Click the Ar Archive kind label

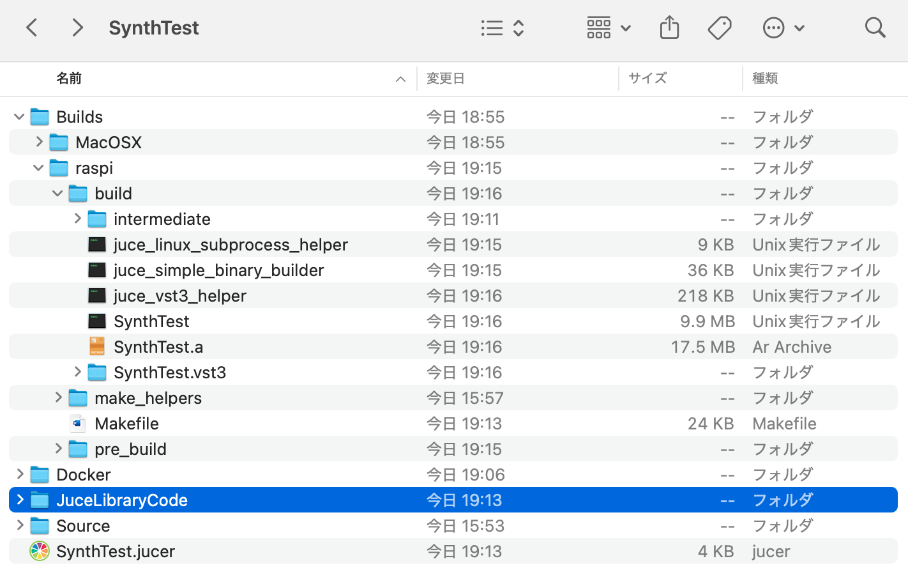[x=792, y=347]
